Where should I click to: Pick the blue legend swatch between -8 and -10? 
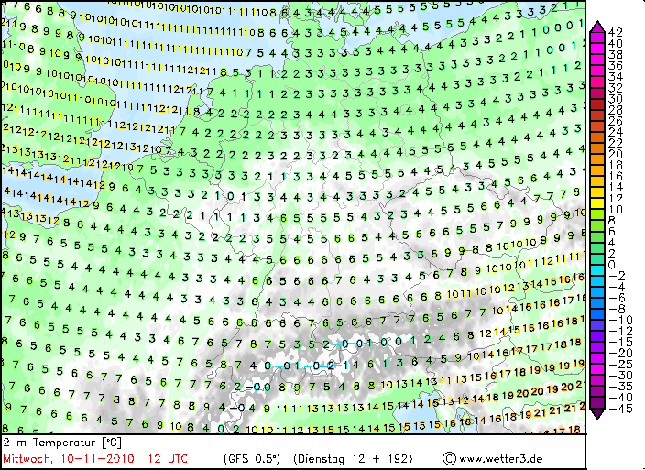point(597,314)
